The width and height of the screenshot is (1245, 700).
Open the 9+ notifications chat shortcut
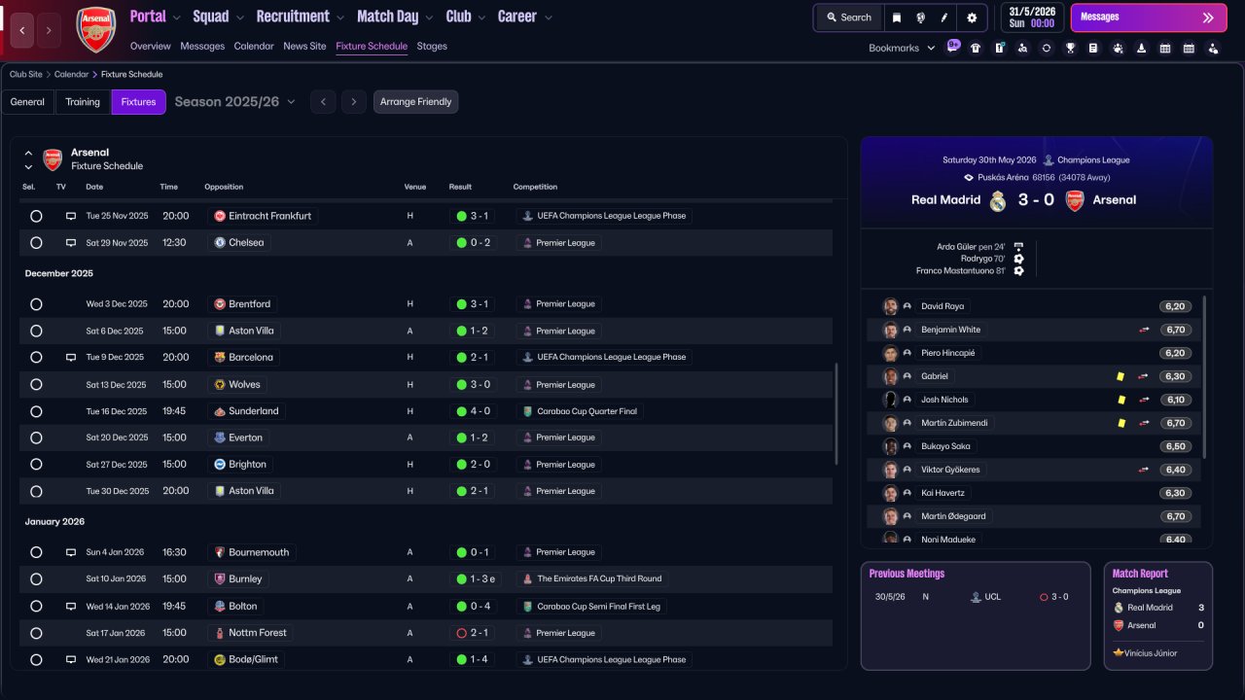(x=953, y=47)
